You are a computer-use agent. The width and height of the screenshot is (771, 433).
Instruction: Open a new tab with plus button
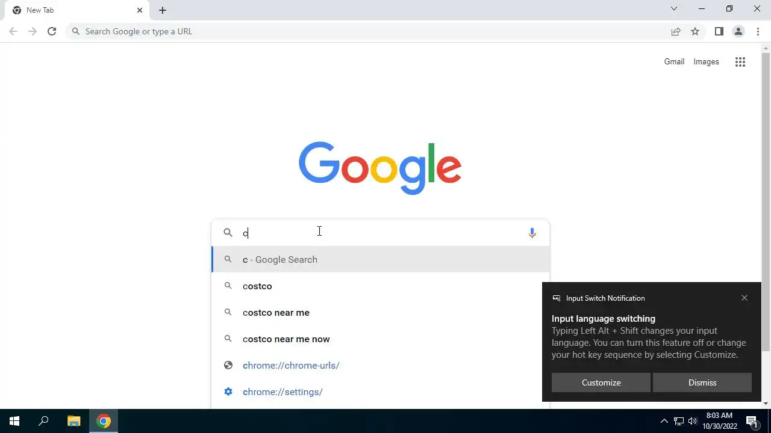163,10
